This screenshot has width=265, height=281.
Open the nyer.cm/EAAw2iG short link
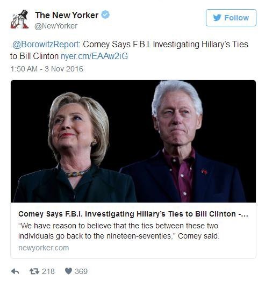tap(94, 56)
